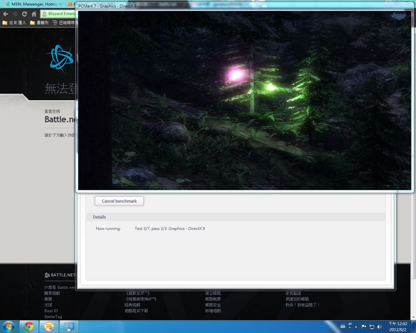Open the orange PCMark taskbar icon
Screen dimensions: 416x333
[x=49, y=326]
